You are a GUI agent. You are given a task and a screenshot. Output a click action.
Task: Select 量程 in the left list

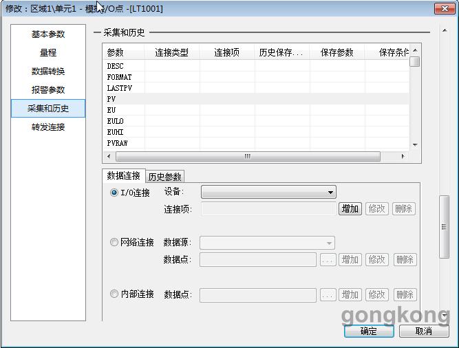[x=48, y=53]
